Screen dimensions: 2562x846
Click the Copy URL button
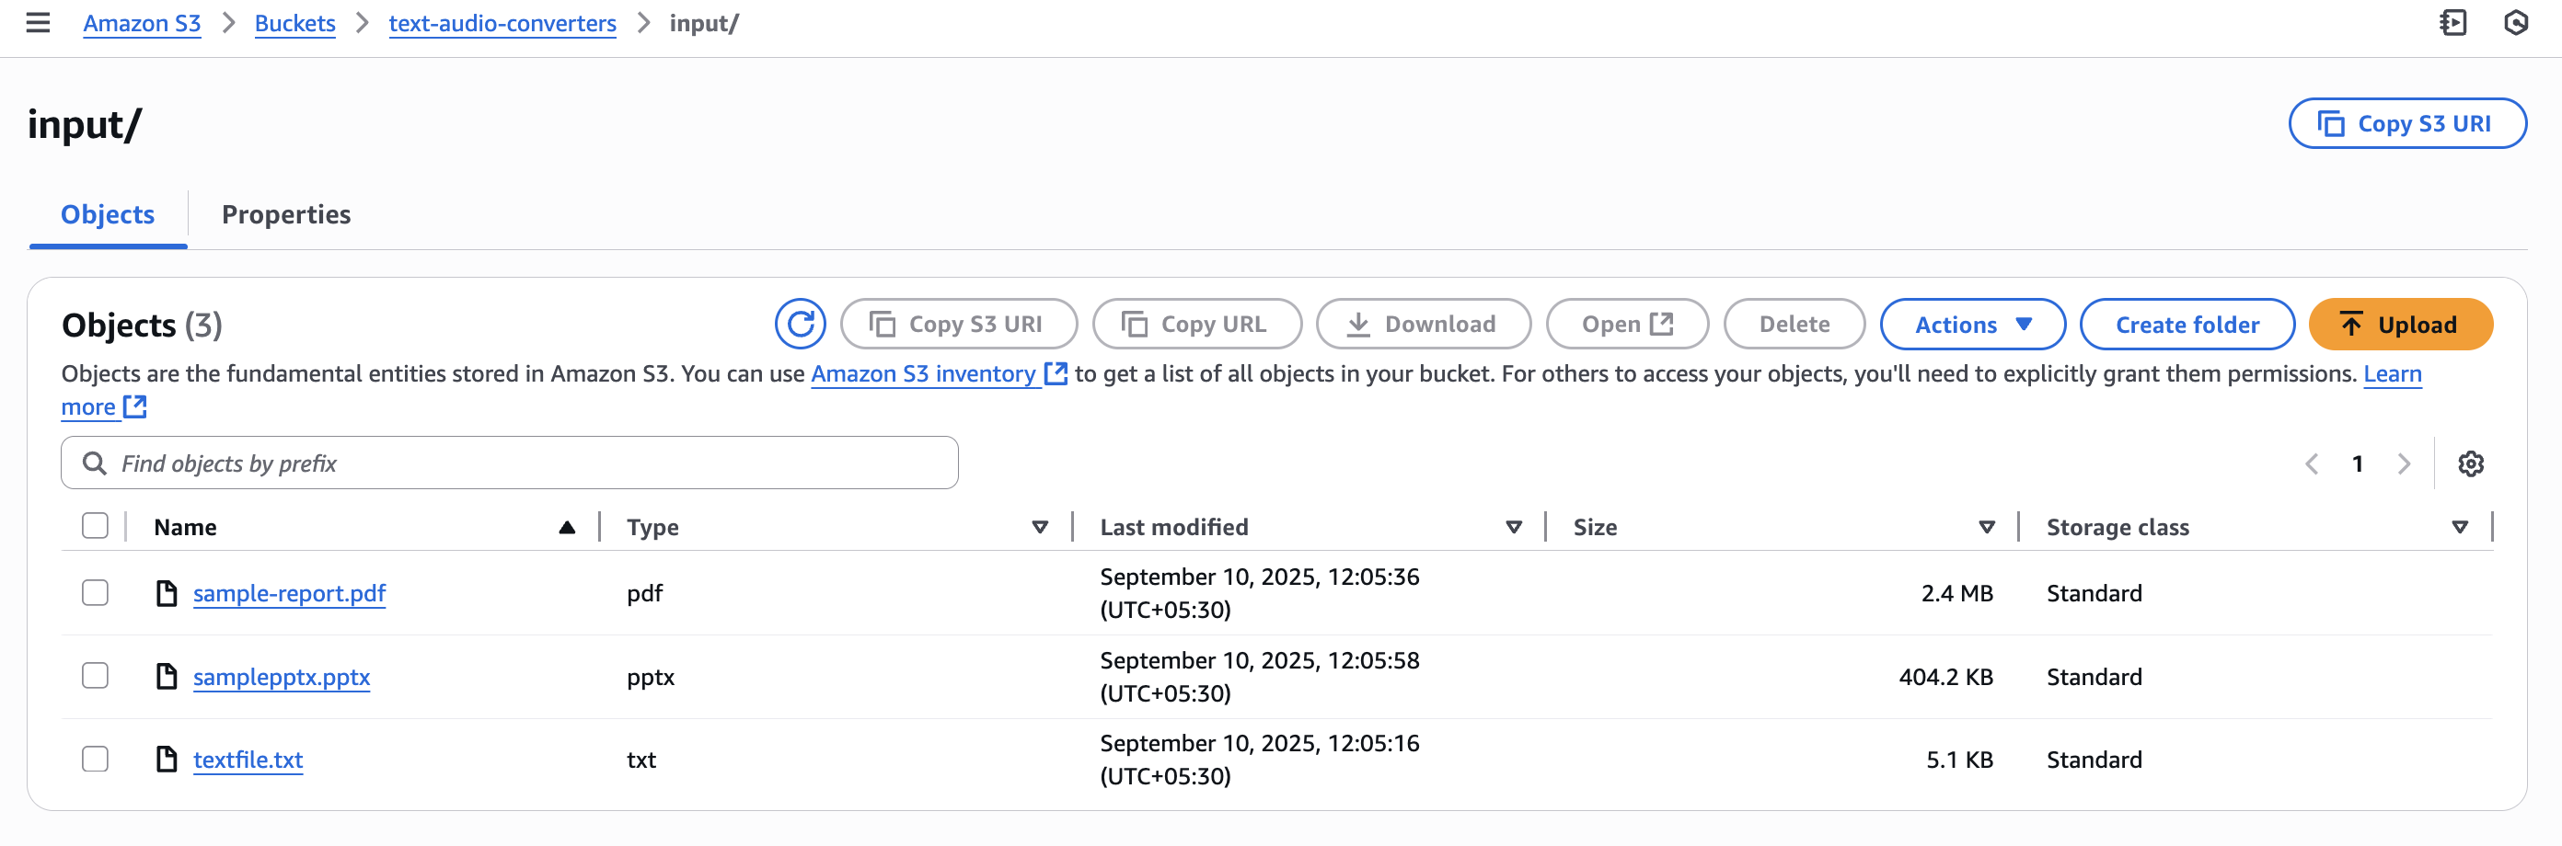click(x=1196, y=324)
